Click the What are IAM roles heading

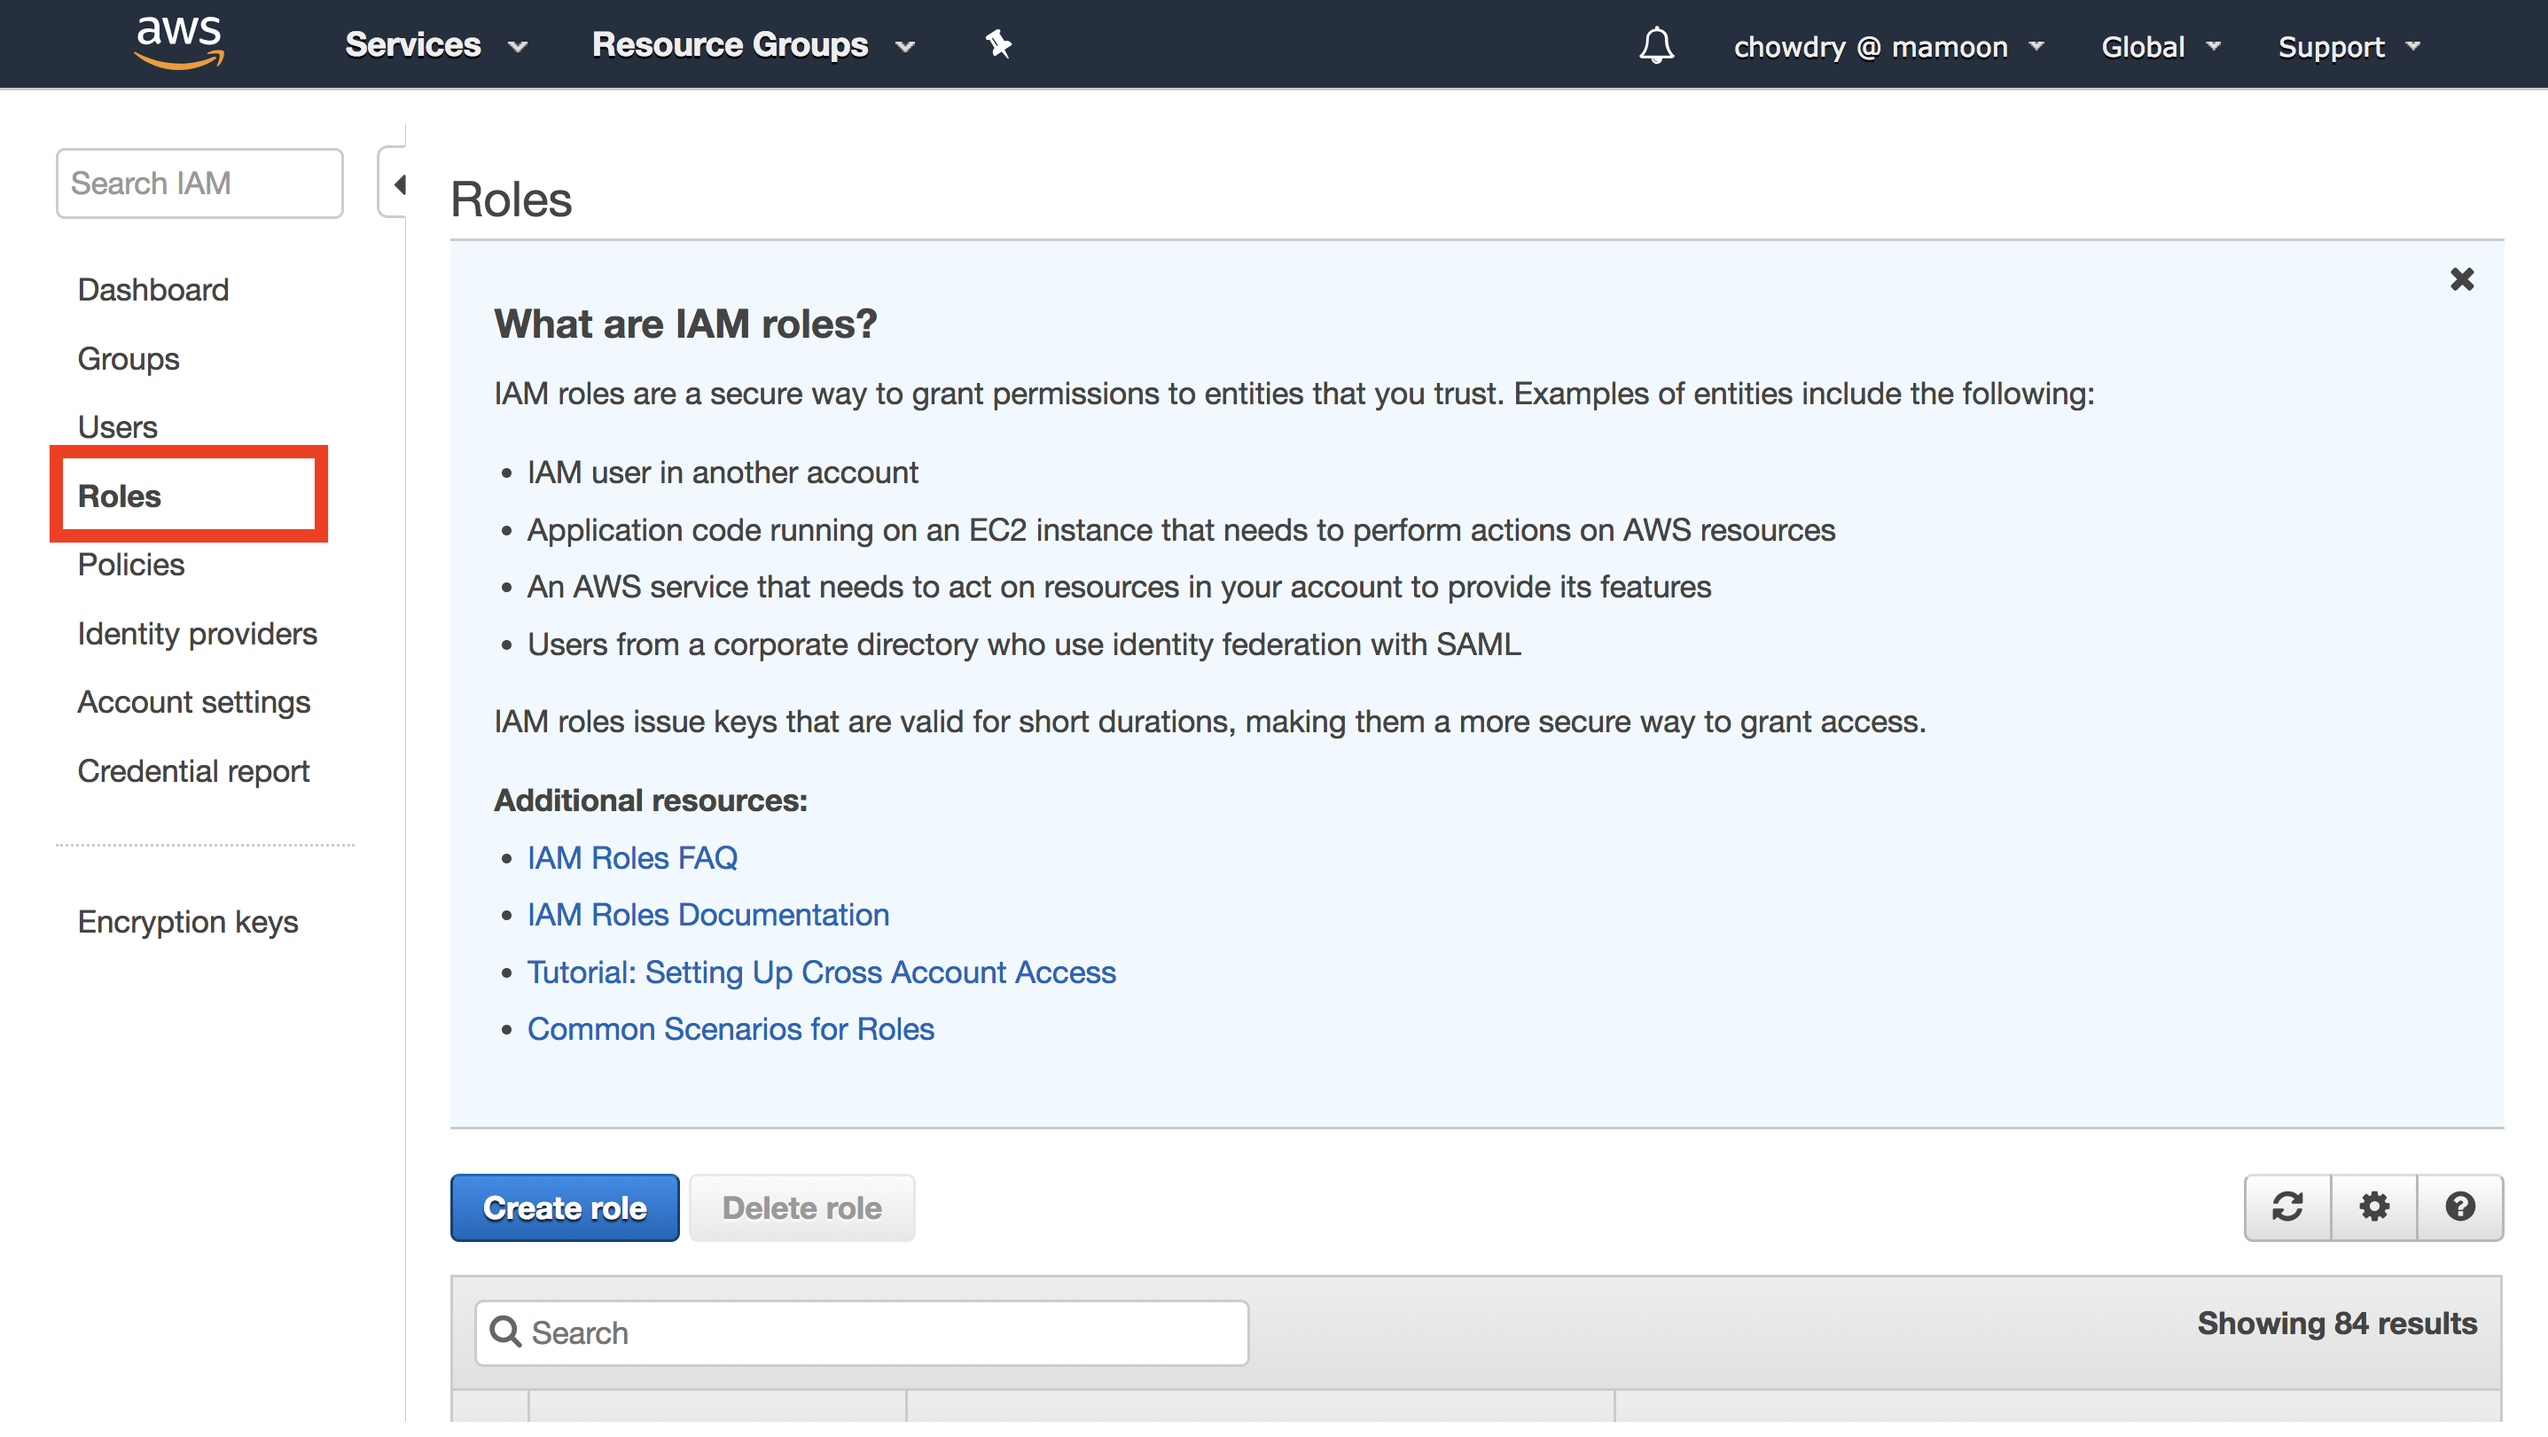click(x=685, y=324)
